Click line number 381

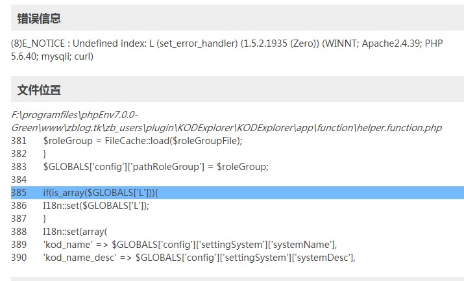click(19, 141)
